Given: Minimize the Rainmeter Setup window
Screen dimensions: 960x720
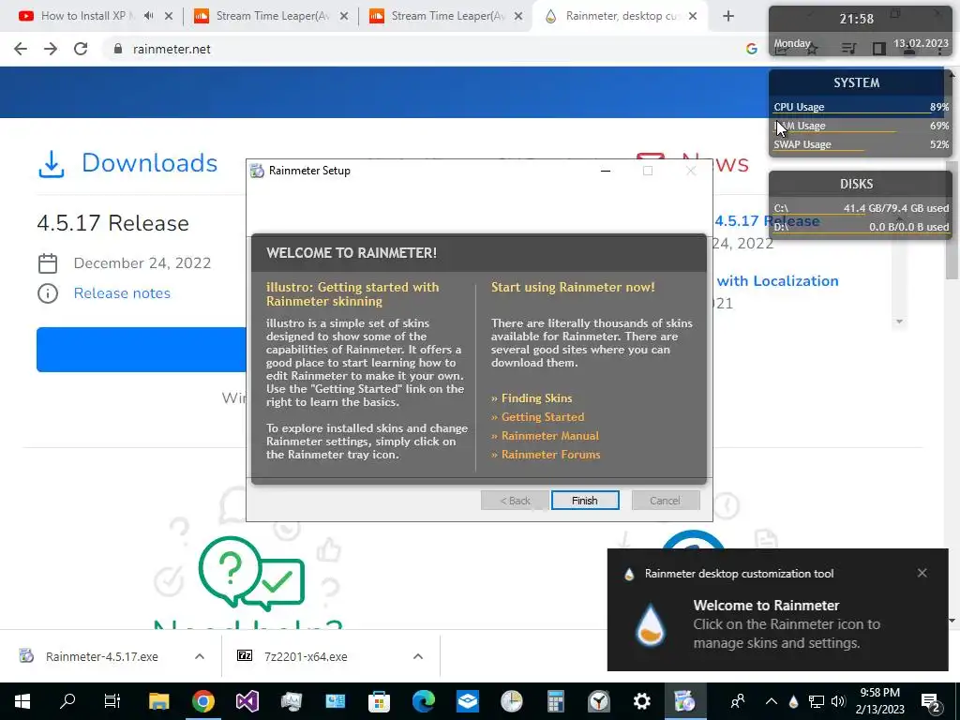Looking at the screenshot, I should (x=606, y=171).
